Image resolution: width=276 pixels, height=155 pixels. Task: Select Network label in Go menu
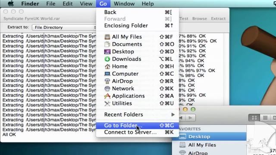pyautogui.click(x=123, y=88)
